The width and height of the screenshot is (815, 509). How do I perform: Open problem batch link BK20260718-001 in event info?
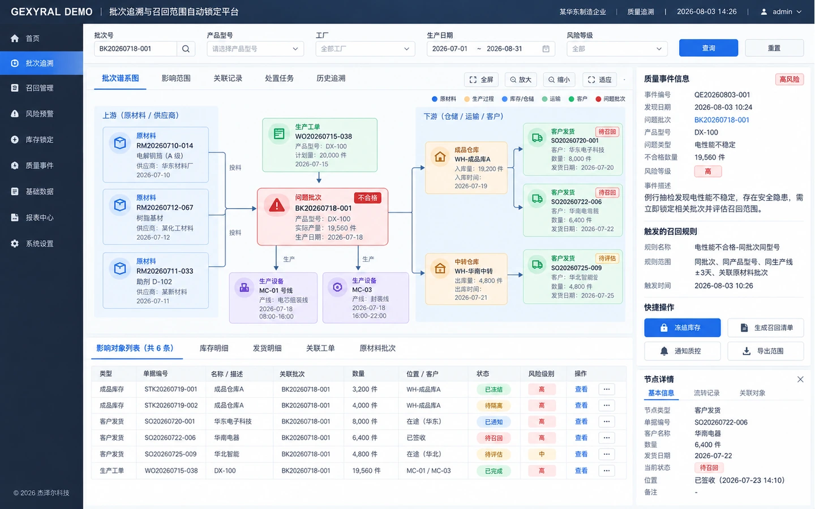pyautogui.click(x=722, y=120)
